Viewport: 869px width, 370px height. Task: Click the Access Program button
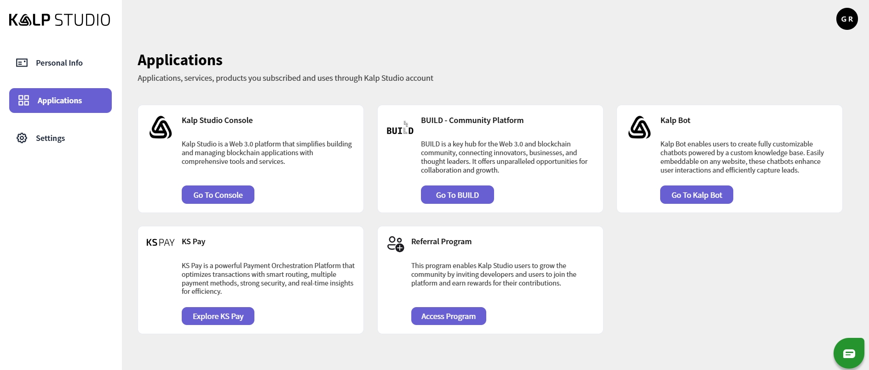click(x=449, y=316)
